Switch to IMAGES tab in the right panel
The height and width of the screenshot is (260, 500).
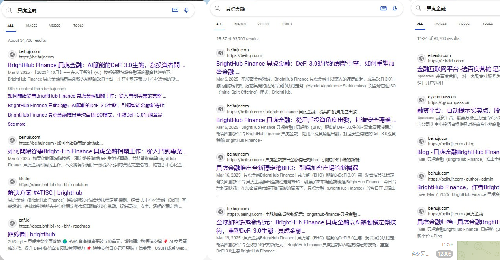[441, 24]
